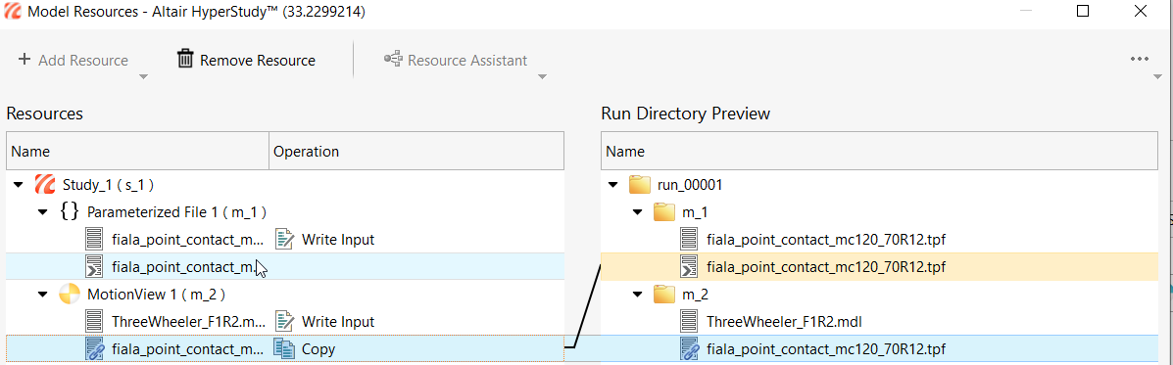Collapse the Study_1 tree node

[x=18, y=185]
